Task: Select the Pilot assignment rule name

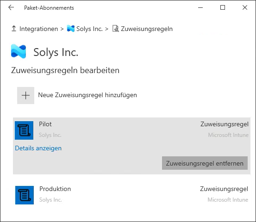Action: [x=45, y=124]
